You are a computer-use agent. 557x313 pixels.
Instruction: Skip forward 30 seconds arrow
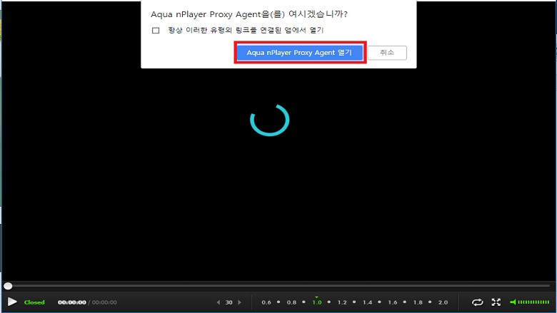[239, 302]
